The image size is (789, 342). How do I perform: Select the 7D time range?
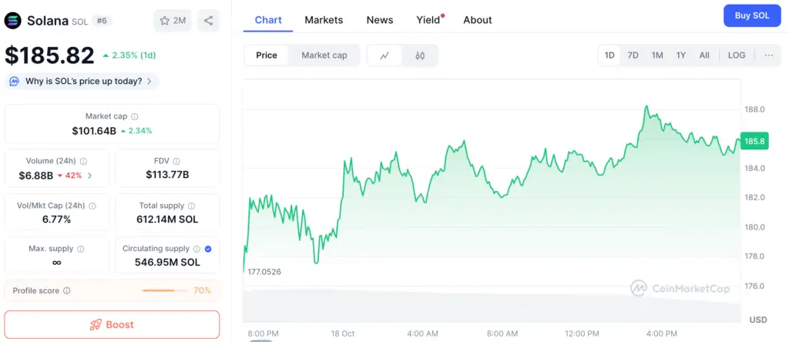tap(633, 55)
